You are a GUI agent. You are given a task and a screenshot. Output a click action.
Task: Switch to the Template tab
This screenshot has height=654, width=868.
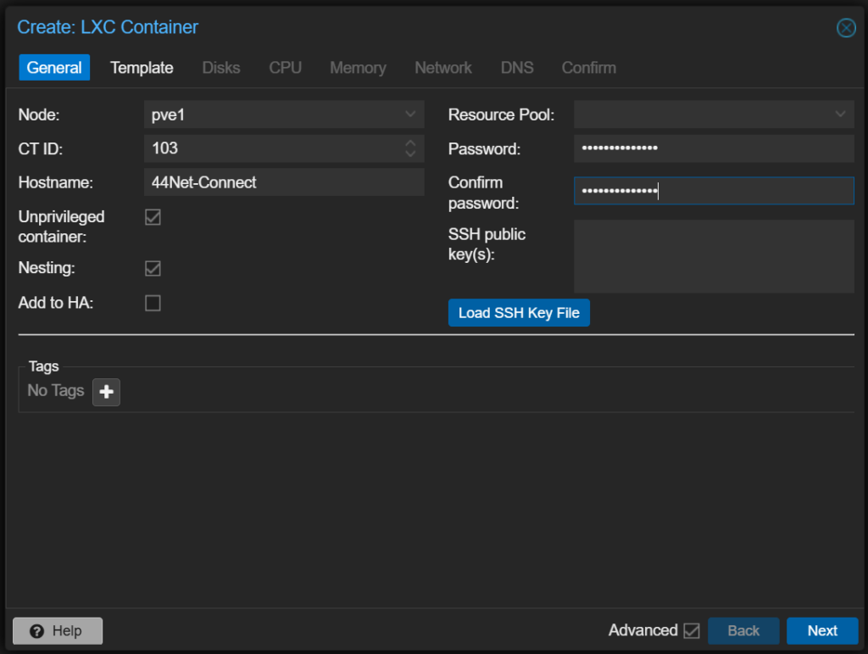click(142, 68)
